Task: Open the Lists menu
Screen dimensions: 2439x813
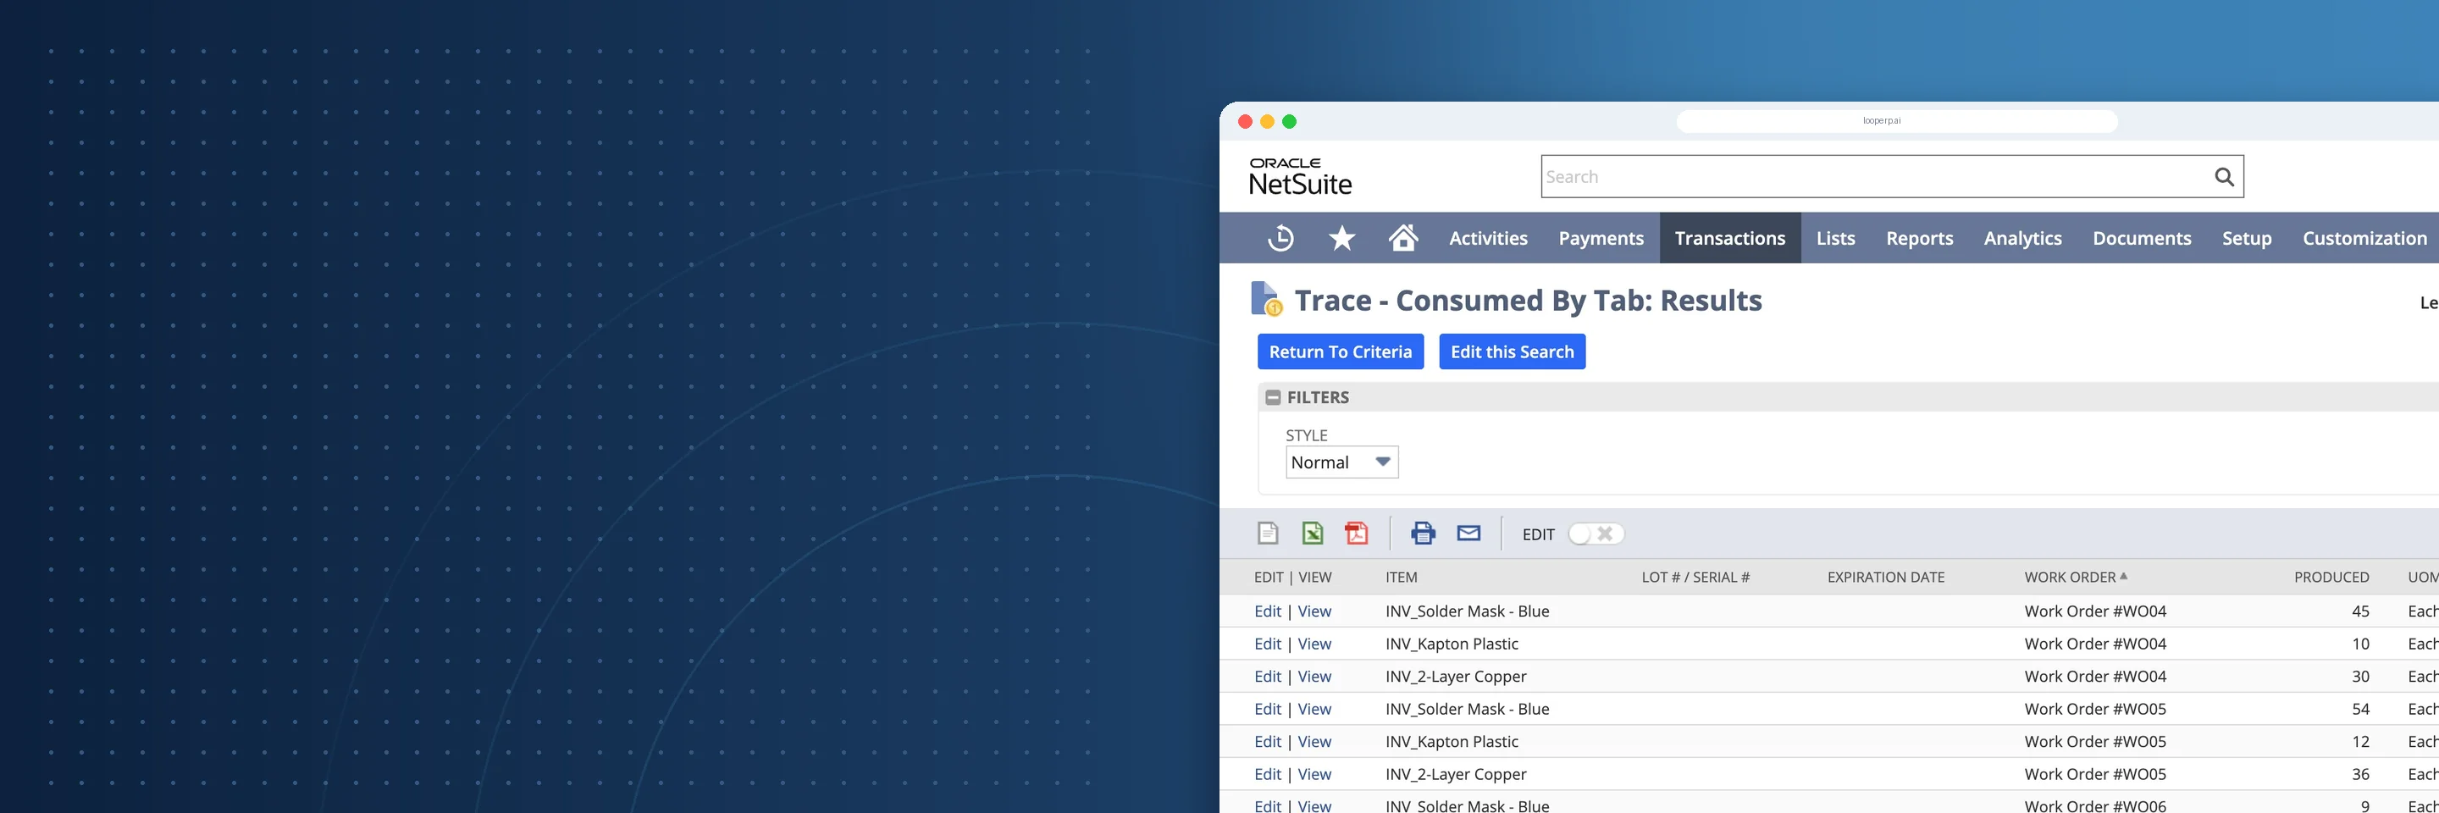Action: coord(1835,239)
